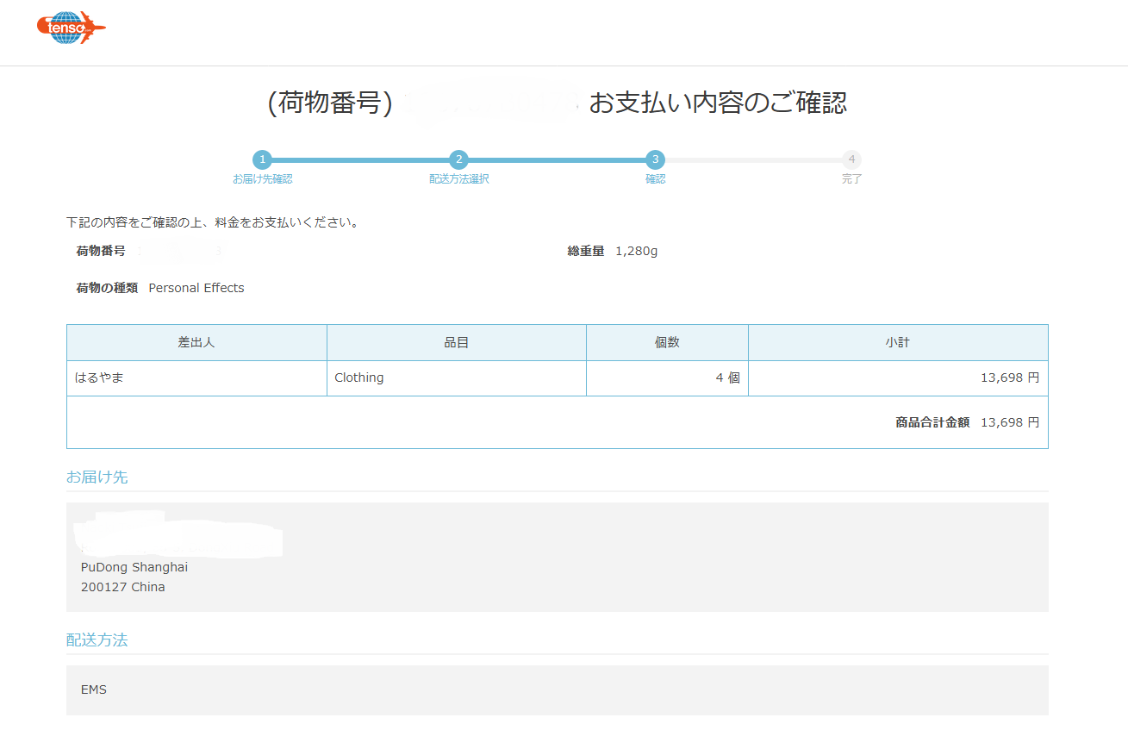Screen dimensions: 1128x730
Task: Click step 4 circle in progress tracker
Action: pyautogui.click(x=851, y=159)
